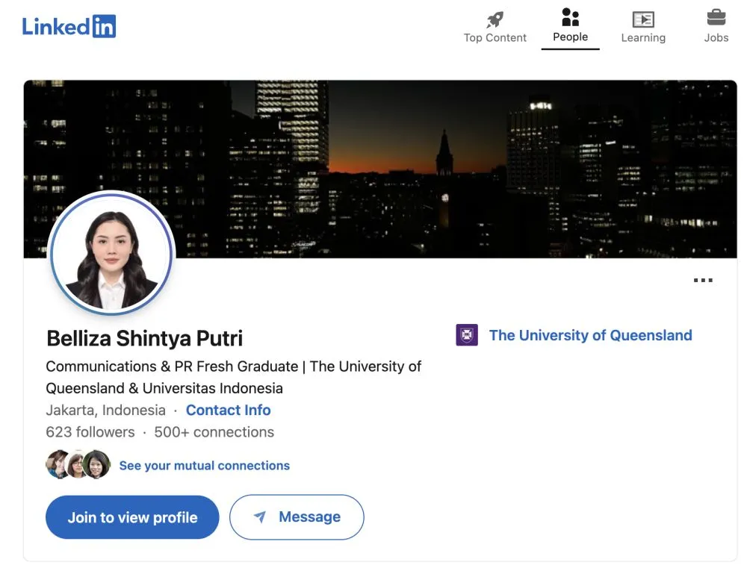Click See your mutual connections link
747x571 pixels.
(x=205, y=465)
